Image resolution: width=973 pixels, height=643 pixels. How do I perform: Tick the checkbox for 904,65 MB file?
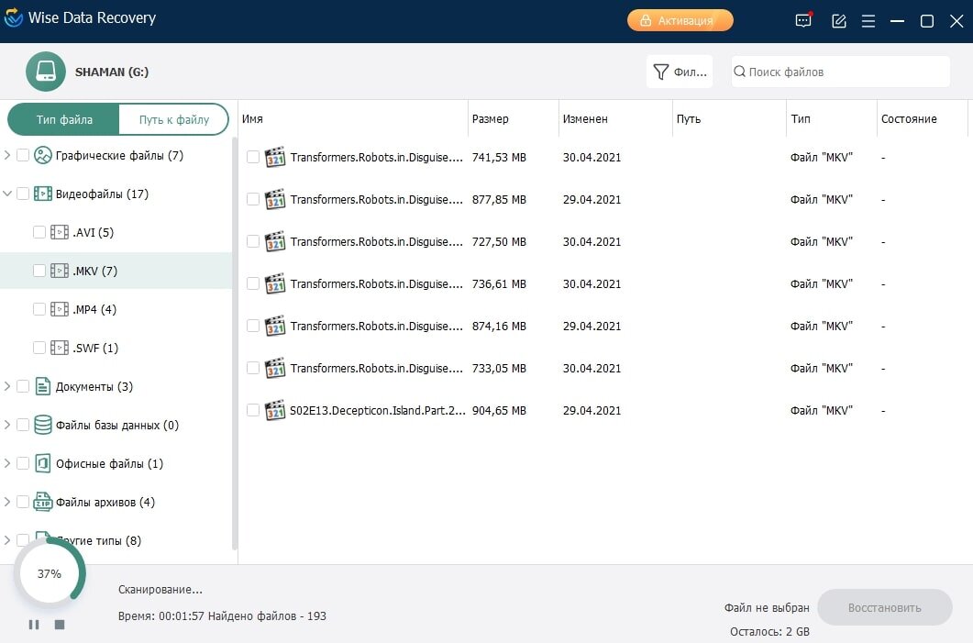pyautogui.click(x=253, y=410)
